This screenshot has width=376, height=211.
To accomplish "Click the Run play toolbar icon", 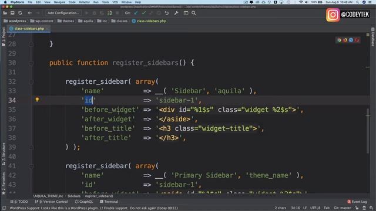I will [87, 13].
